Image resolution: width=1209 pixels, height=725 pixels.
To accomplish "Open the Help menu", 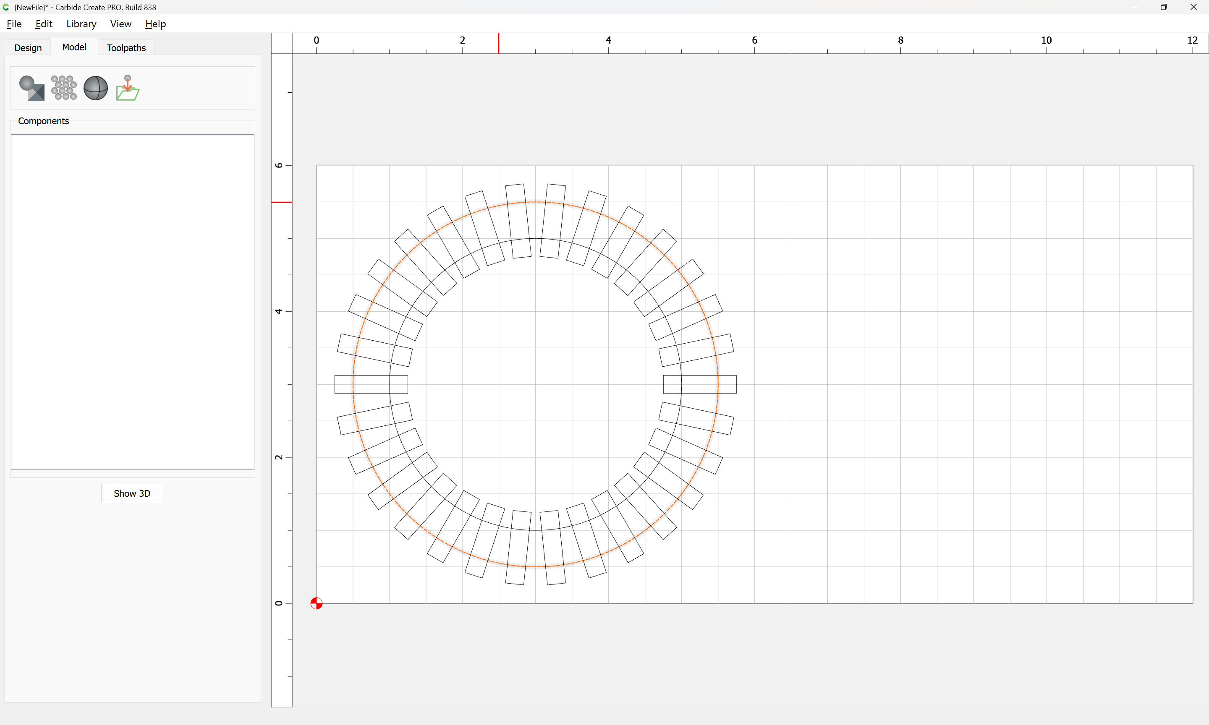I will click(x=155, y=24).
